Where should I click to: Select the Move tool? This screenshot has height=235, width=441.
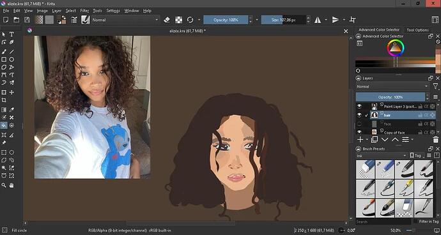tap(12, 93)
